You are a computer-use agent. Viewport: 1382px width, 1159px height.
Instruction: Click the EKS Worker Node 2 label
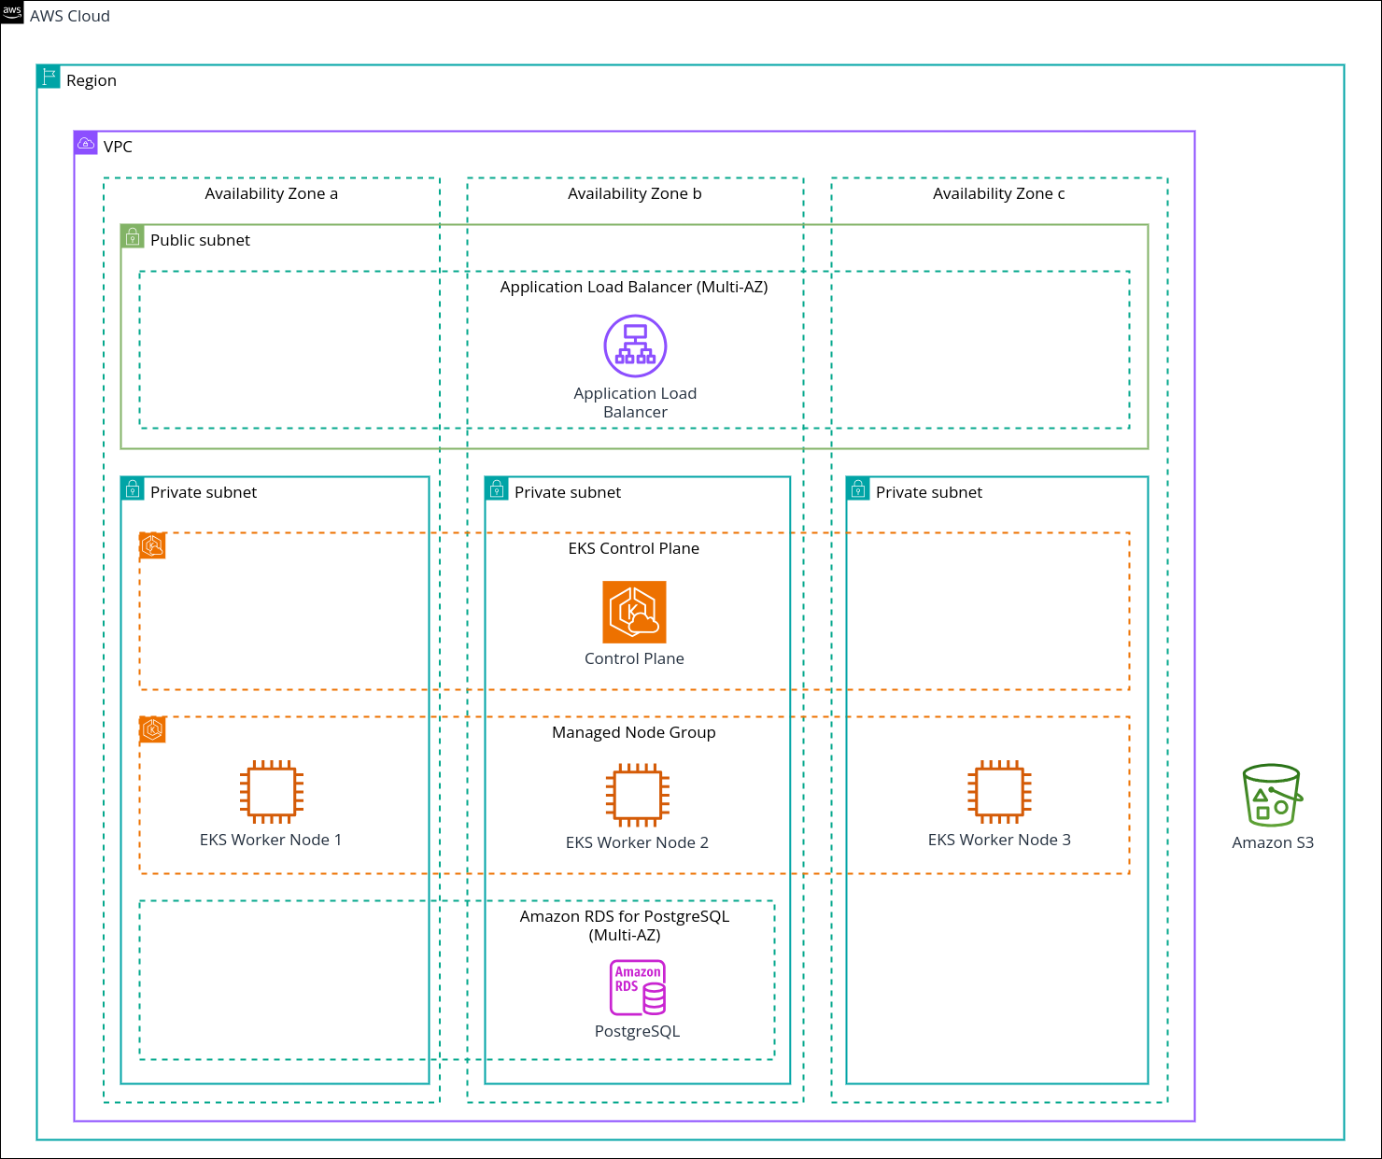[x=638, y=842]
